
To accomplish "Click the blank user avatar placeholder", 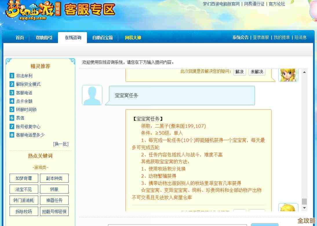I will click(x=92, y=95).
